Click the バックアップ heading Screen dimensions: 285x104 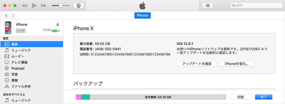click(88, 84)
